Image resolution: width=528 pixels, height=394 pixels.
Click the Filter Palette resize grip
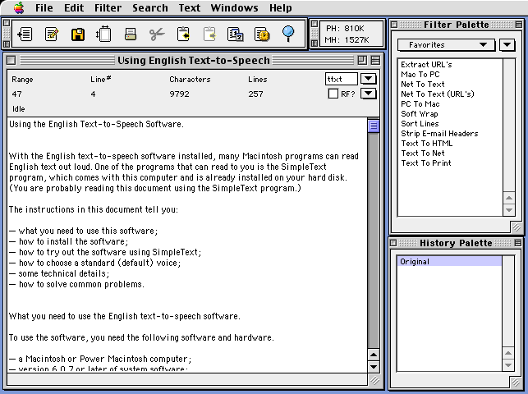517,227
